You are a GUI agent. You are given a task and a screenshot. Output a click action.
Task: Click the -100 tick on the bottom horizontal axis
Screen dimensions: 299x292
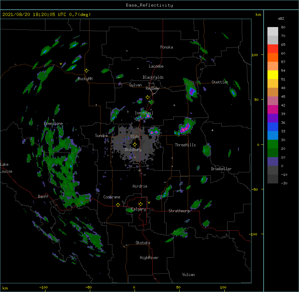[x=43, y=287]
